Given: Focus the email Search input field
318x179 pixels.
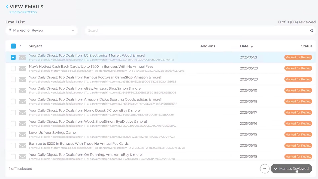Looking at the screenshot, I should pos(196,31).
